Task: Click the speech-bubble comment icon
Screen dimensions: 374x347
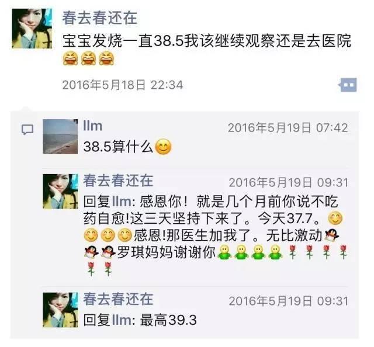Action: point(27,130)
